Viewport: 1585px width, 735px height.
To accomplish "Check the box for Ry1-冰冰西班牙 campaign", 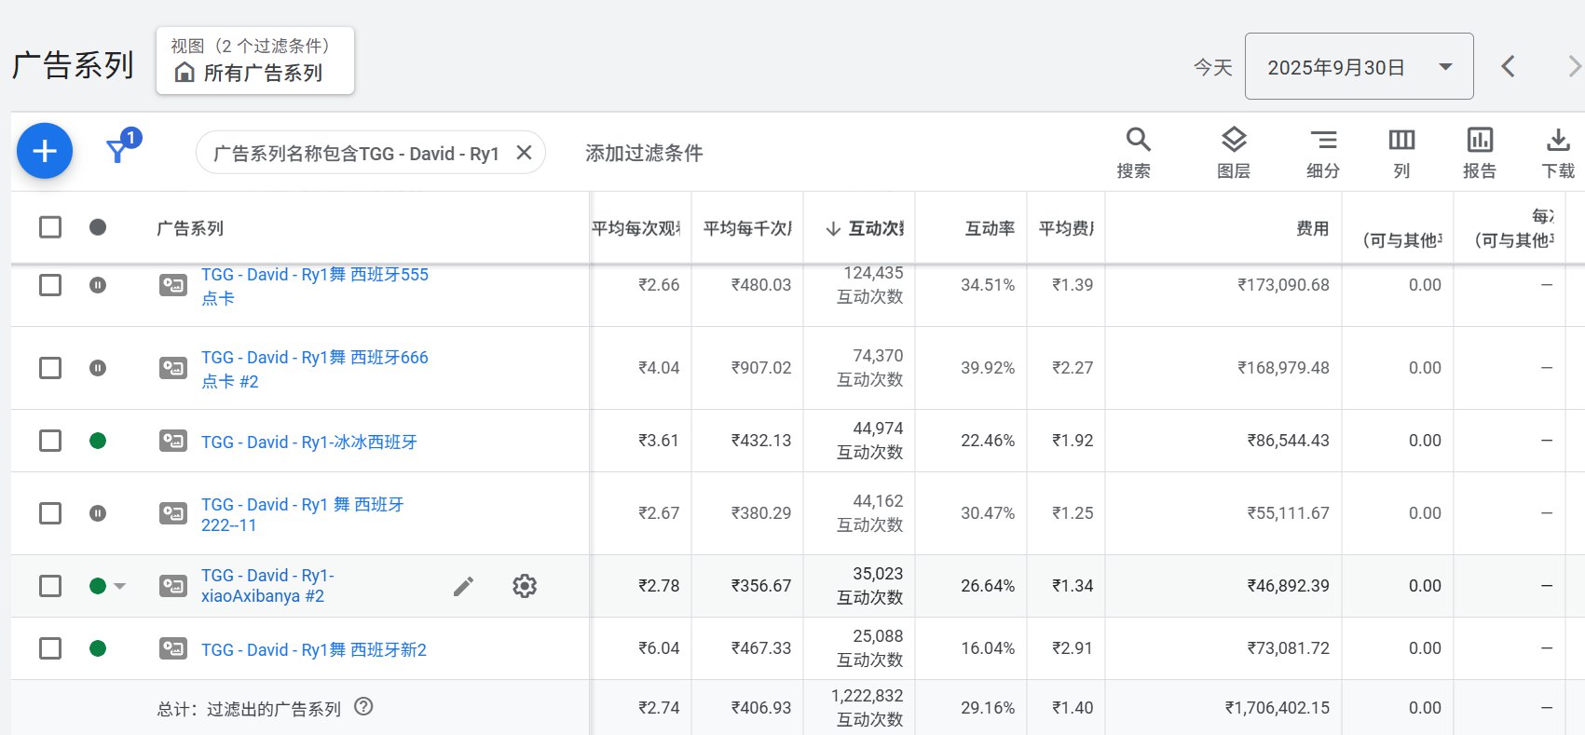I will click(x=50, y=441).
